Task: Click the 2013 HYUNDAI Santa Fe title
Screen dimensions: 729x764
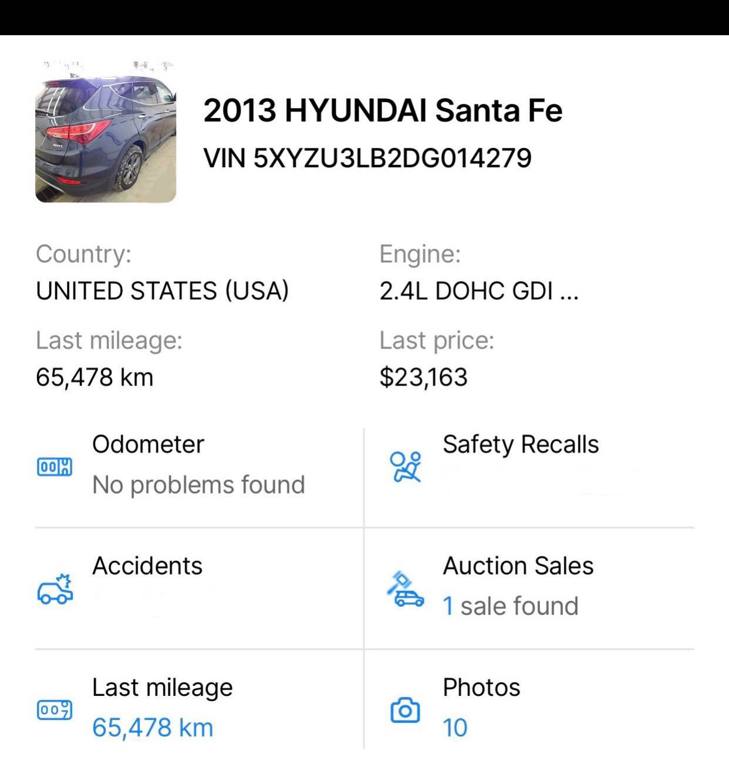Action: point(383,110)
